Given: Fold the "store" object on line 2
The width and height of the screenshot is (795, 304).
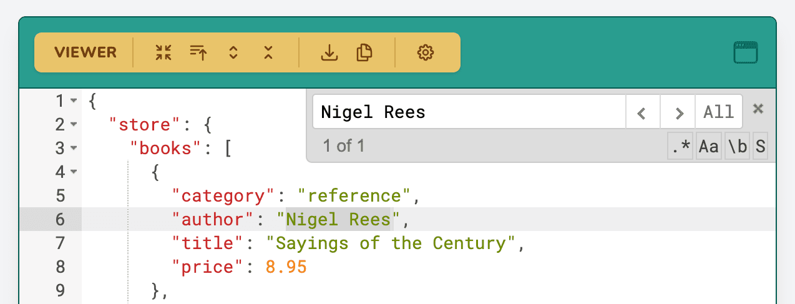Looking at the screenshot, I should pyautogui.click(x=74, y=125).
